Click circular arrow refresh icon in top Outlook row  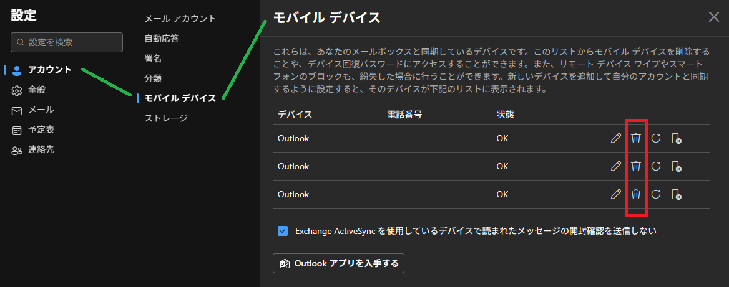pos(655,138)
